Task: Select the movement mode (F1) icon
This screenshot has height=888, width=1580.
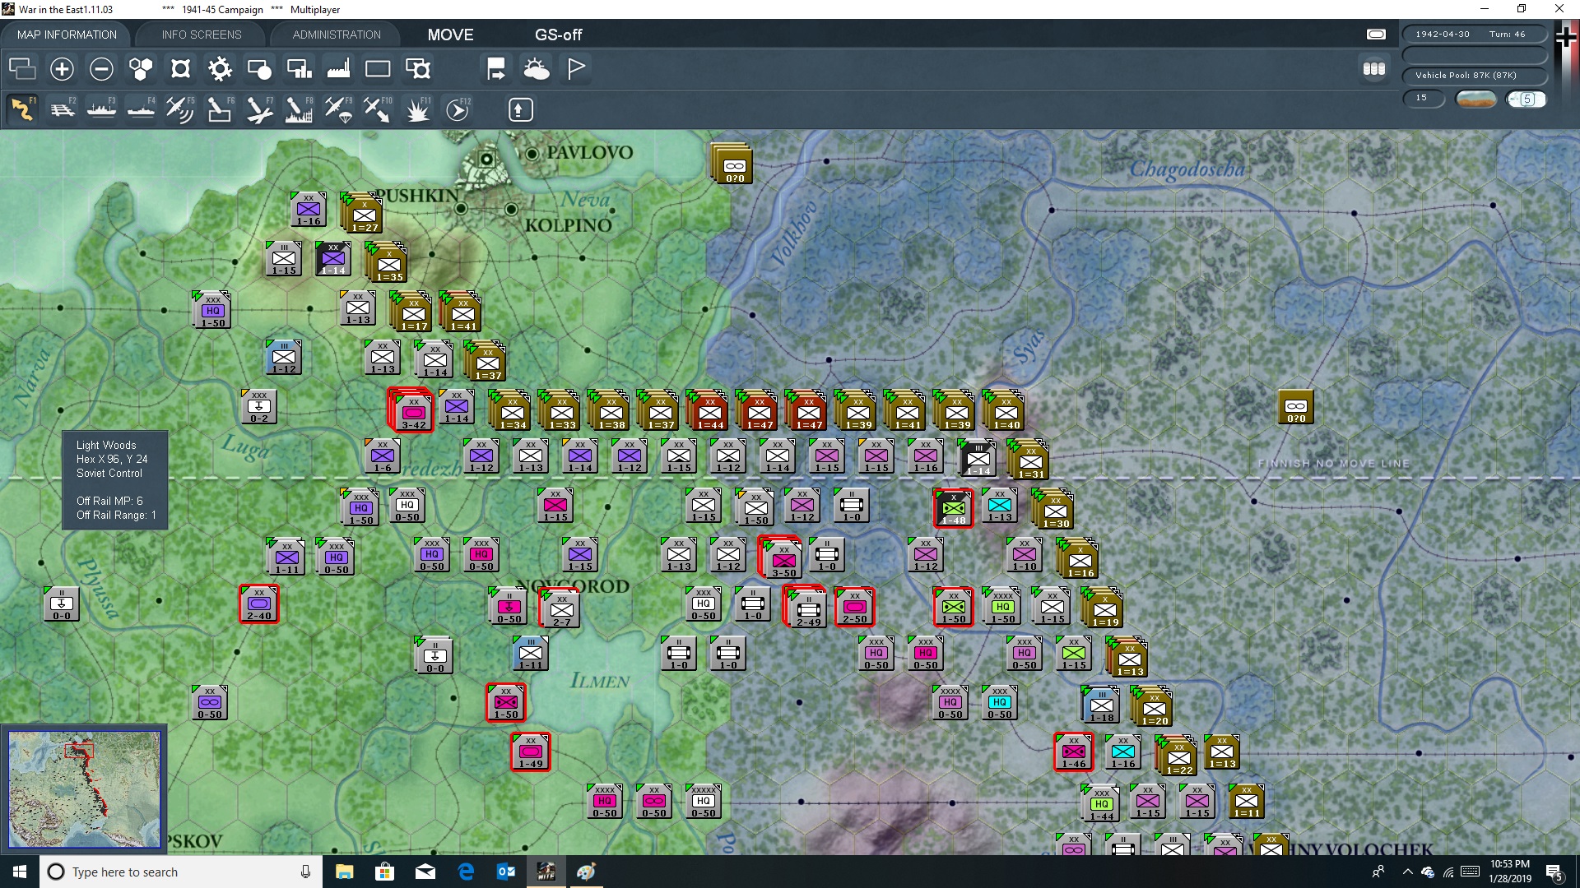Action: tap(22, 109)
